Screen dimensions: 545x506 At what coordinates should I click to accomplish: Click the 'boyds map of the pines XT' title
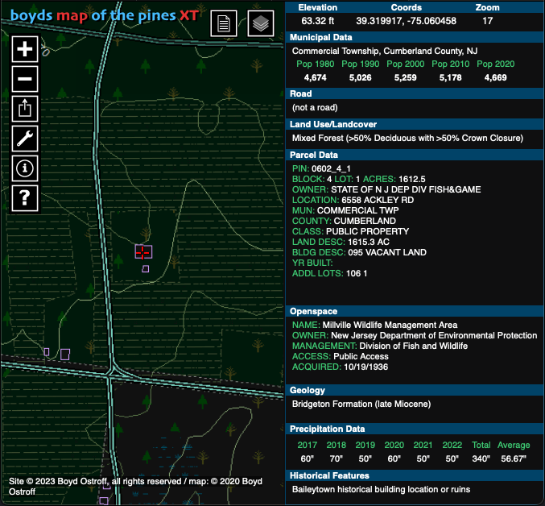tap(105, 15)
